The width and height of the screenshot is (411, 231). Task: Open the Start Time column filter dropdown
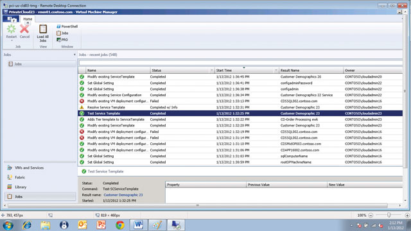(x=275, y=71)
